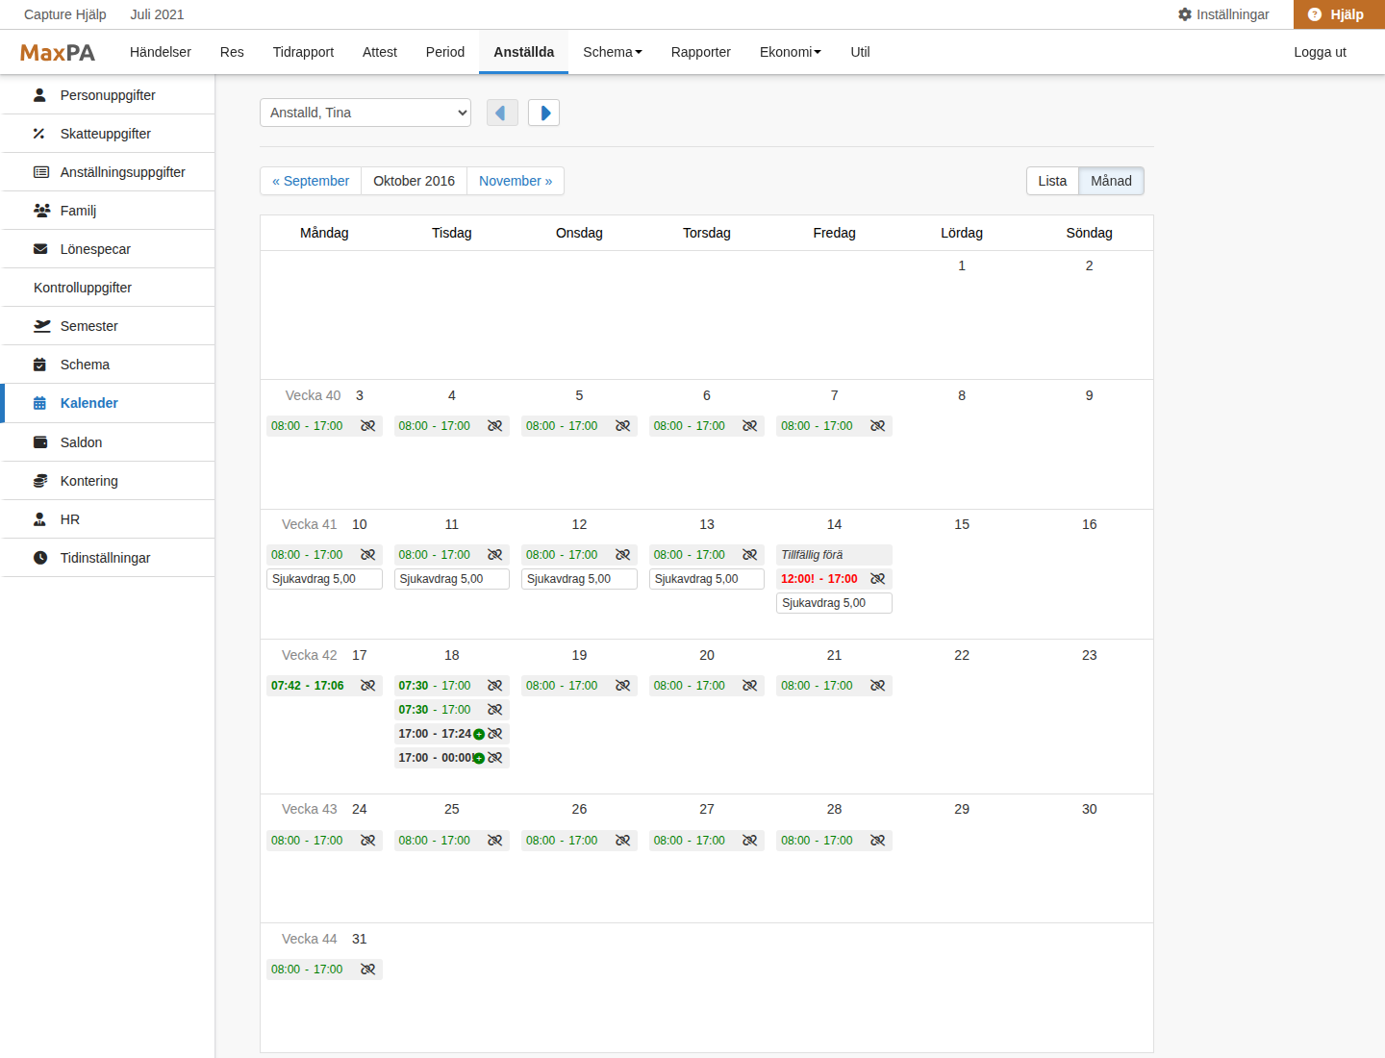Open the Tidrapport tab
This screenshot has width=1385, height=1058.
pyautogui.click(x=303, y=52)
